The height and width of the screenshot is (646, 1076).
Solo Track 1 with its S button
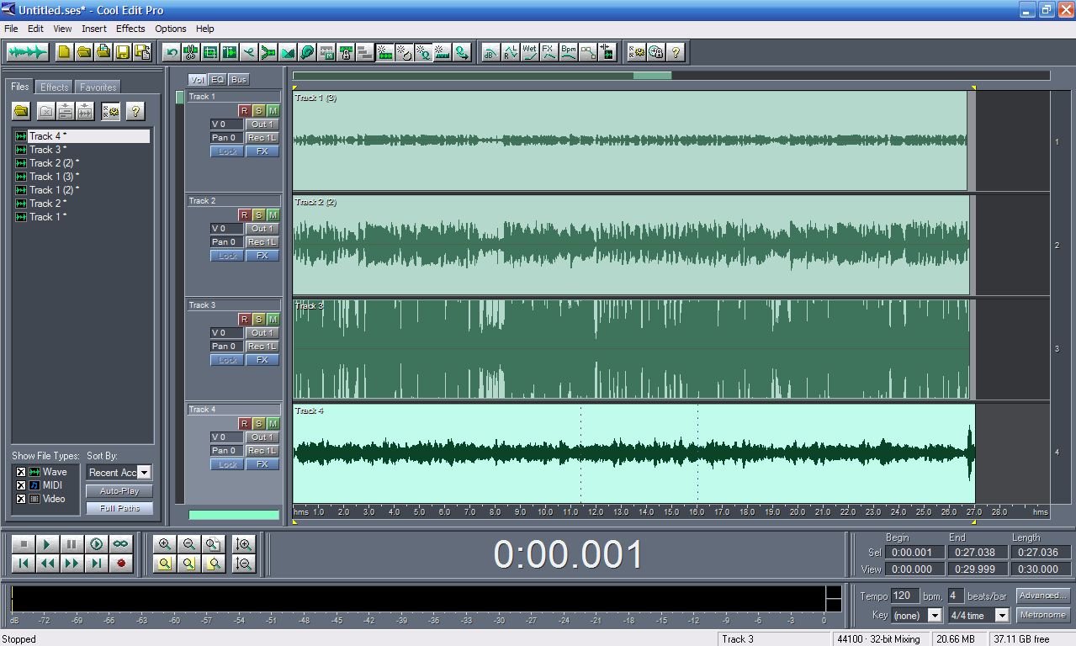(258, 110)
